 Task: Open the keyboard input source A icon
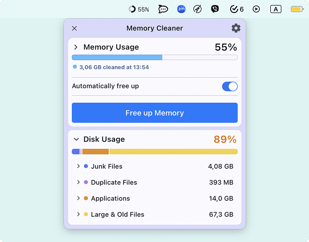pyautogui.click(x=276, y=9)
